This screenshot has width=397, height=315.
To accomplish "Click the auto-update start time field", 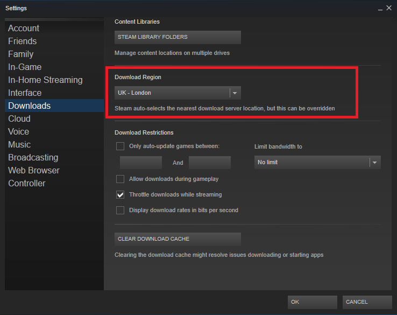I will coord(141,163).
